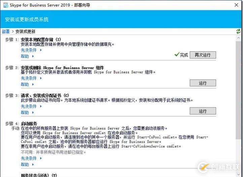Click step 3 title 请求、安装或分配证书

point(45,96)
